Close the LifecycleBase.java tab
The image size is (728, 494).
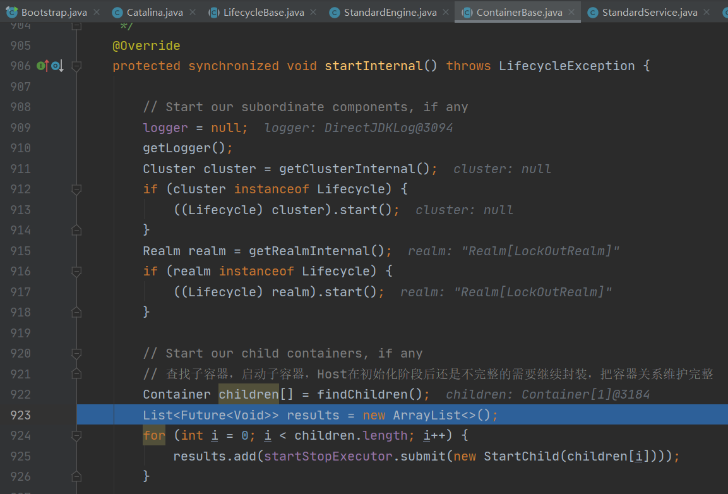313,12
